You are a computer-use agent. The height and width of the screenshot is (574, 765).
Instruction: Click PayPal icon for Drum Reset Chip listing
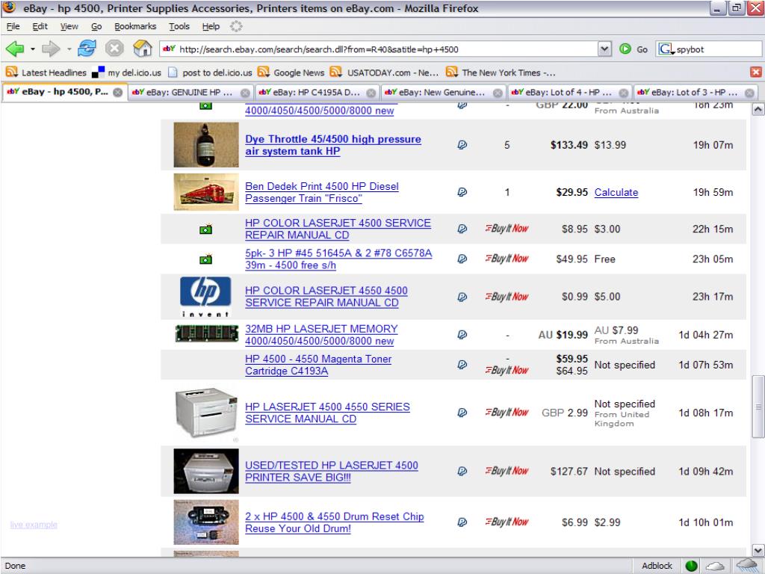point(462,522)
